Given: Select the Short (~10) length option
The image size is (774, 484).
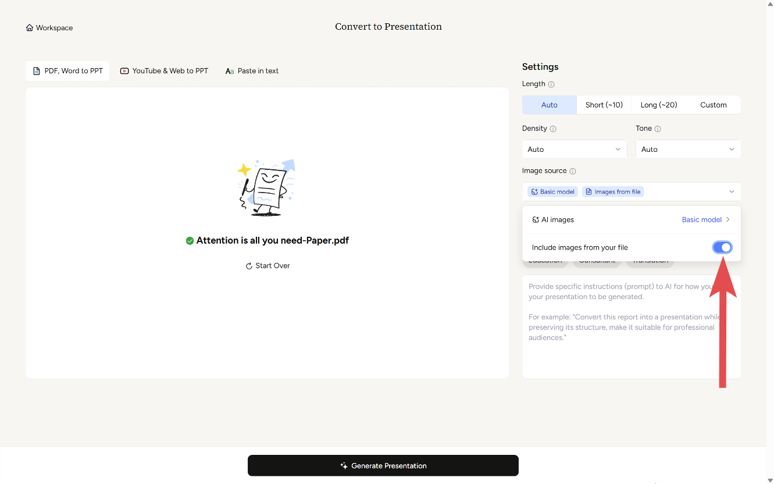Looking at the screenshot, I should tap(604, 105).
